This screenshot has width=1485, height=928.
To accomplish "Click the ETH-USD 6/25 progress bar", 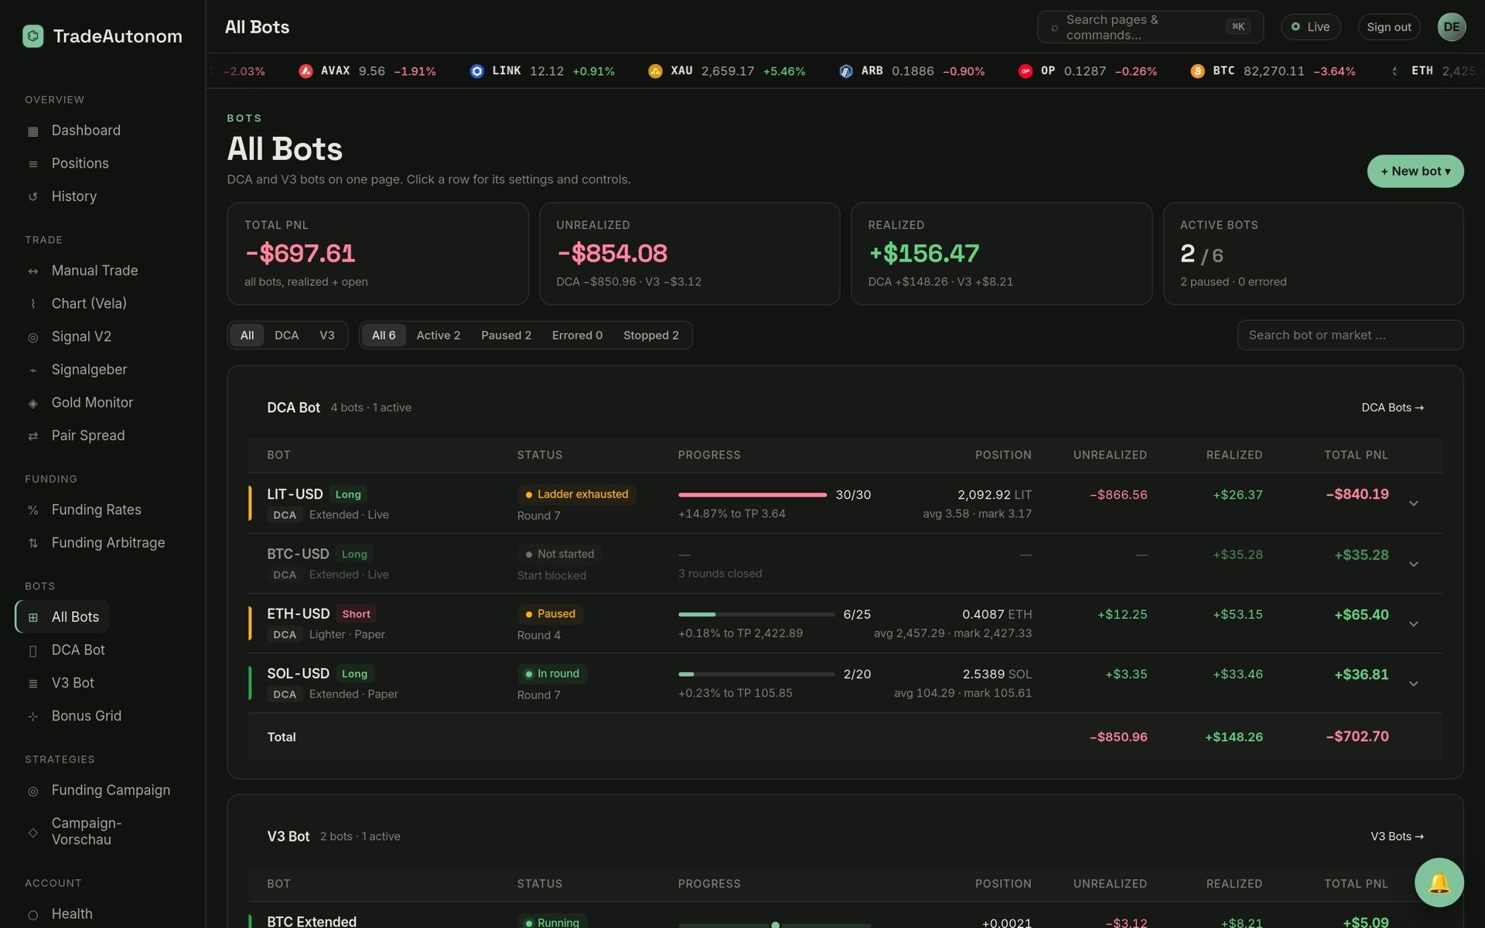I will pyautogui.click(x=756, y=614).
